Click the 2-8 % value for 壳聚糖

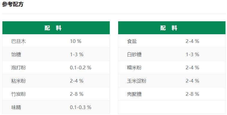point(192,94)
